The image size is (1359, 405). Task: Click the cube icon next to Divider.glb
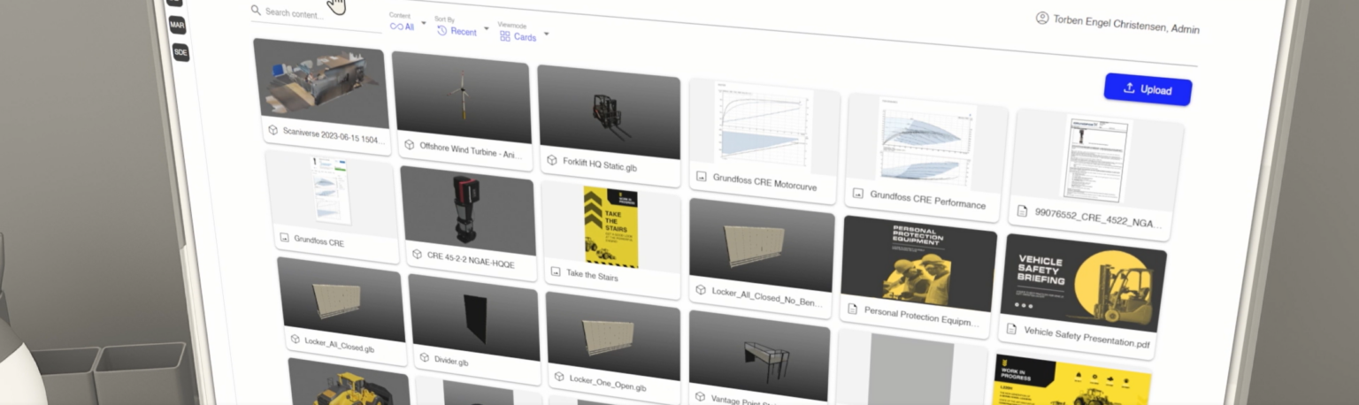(422, 358)
